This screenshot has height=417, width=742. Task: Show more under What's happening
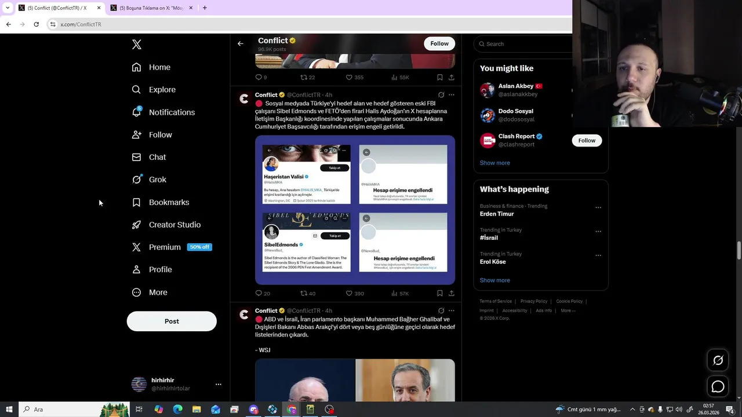495,280
